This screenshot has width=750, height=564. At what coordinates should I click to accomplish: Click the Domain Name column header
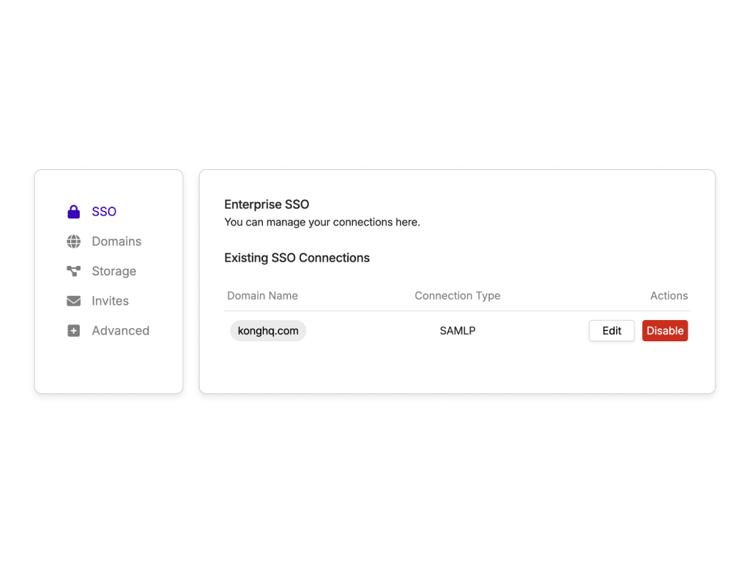[263, 296]
